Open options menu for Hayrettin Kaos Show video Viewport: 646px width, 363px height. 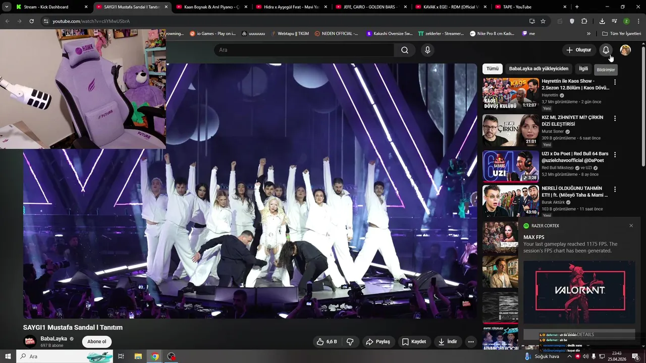pyautogui.click(x=615, y=82)
